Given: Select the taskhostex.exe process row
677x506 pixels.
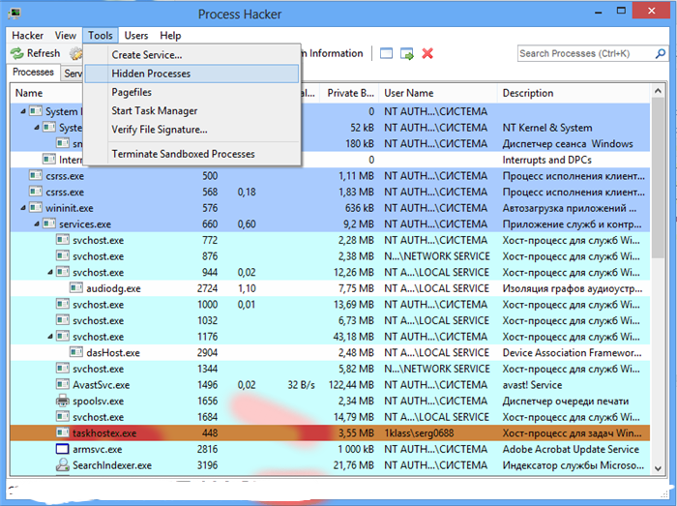Looking at the screenshot, I should point(330,432).
